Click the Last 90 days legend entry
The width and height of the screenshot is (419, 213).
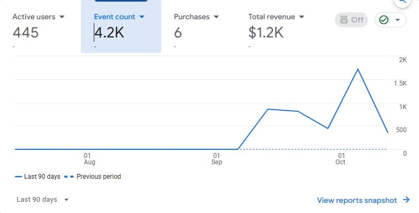[38, 177]
